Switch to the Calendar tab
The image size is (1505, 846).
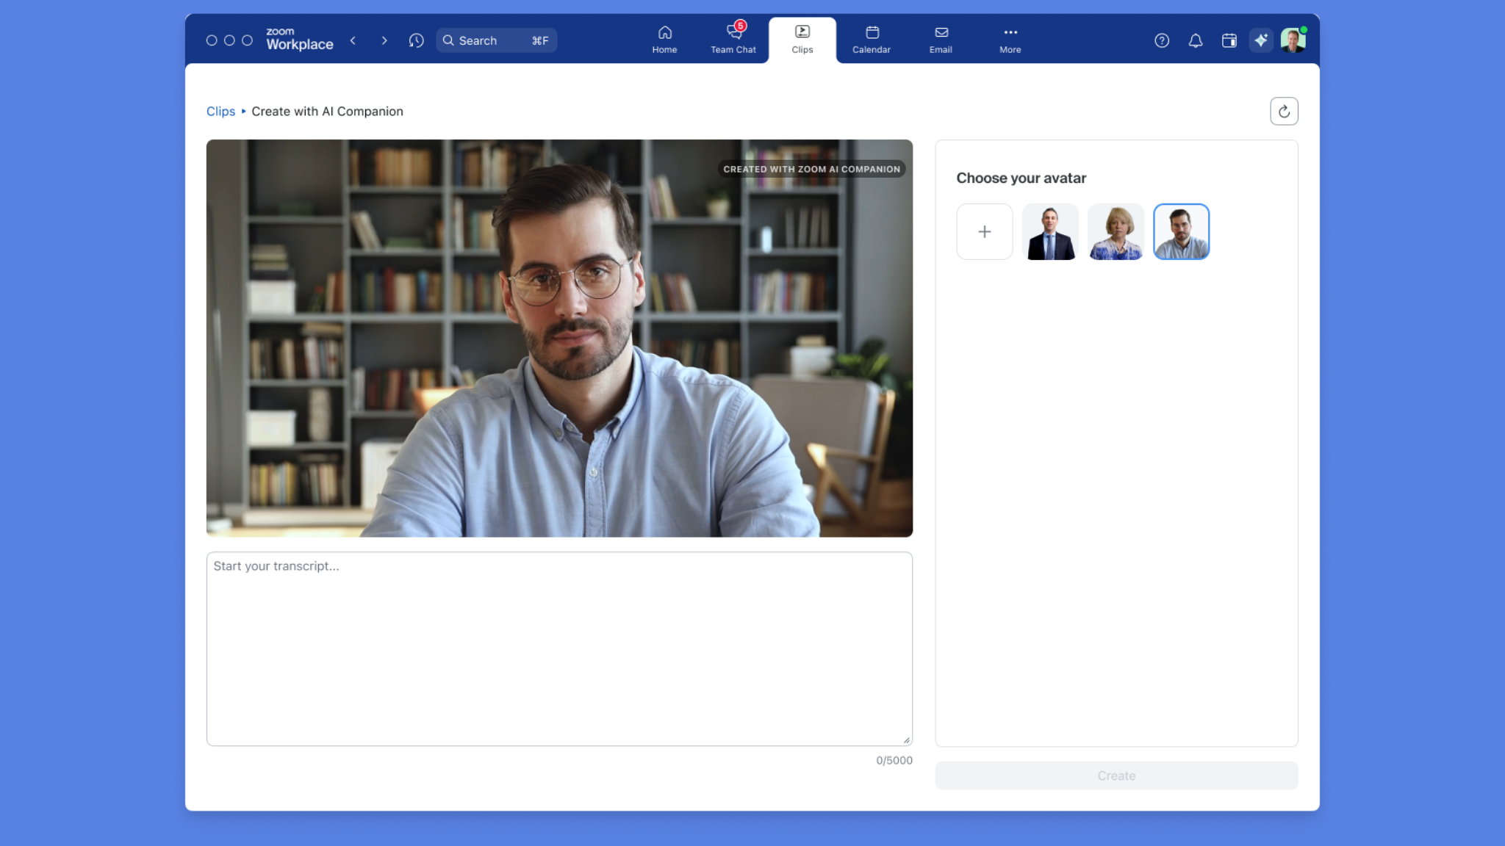click(x=871, y=40)
